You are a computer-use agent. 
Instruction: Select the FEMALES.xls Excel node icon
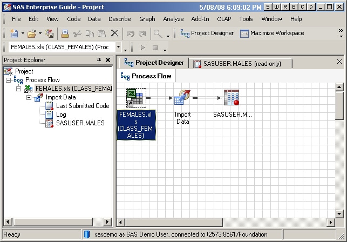(135, 98)
